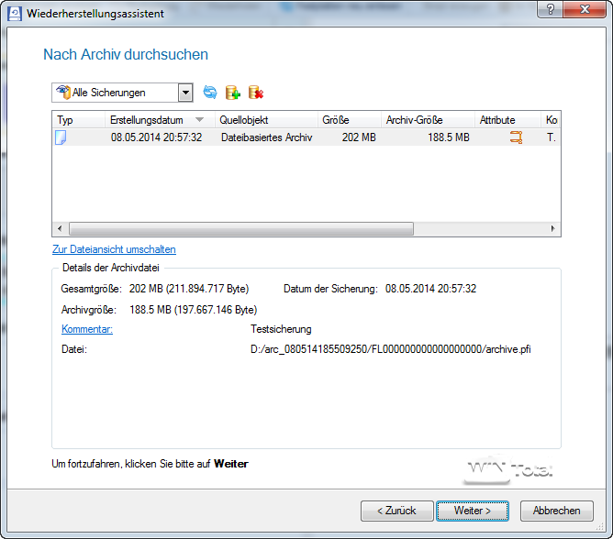Click the Datum der Sicherung value
This screenshot has height=539, width=613.
[x=430, y=289]
